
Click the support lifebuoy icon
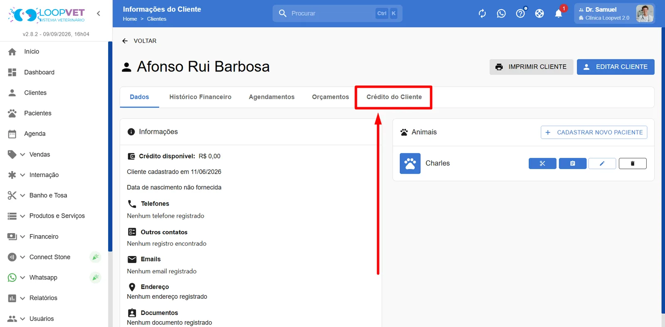pos(539,14)
